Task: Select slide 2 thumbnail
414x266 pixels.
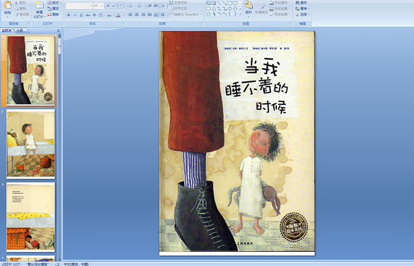Action: pyautogui.click(x=31, y=144)
